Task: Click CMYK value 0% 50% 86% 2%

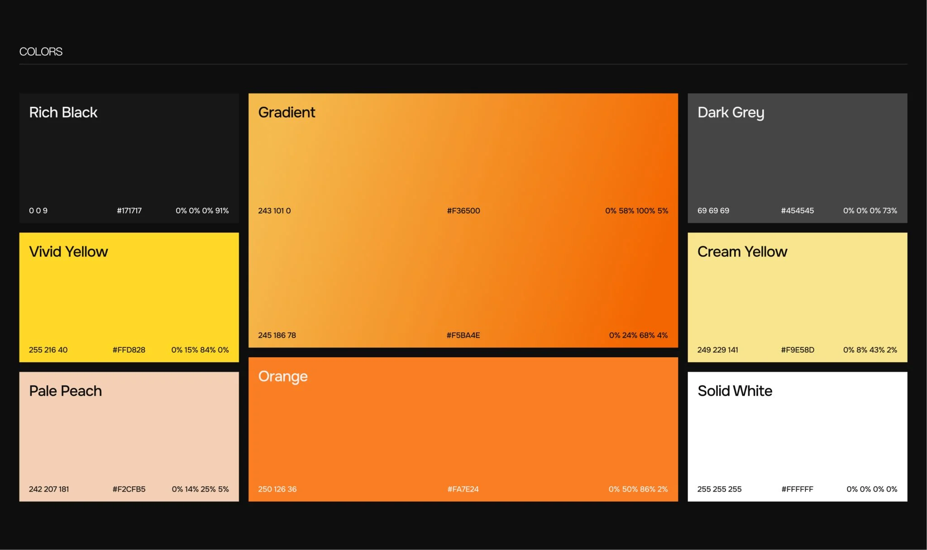Action: 638,489
